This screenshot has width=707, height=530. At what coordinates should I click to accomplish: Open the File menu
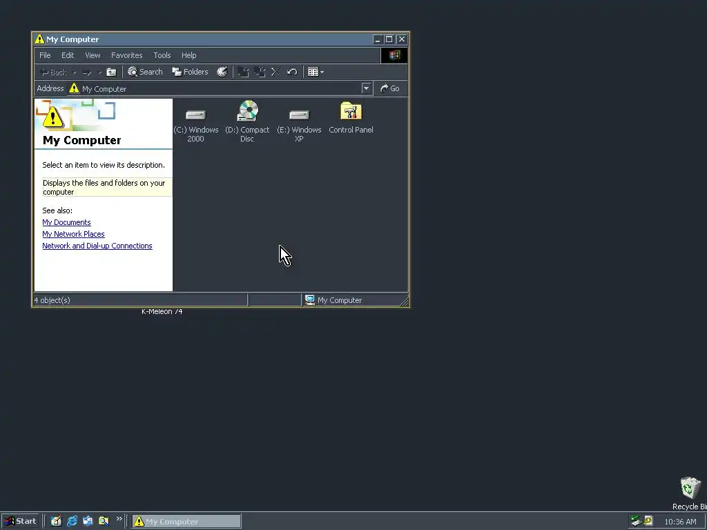[x=45, y=55]
